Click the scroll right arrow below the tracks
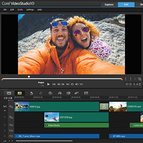143x143 pixels. 12,141
